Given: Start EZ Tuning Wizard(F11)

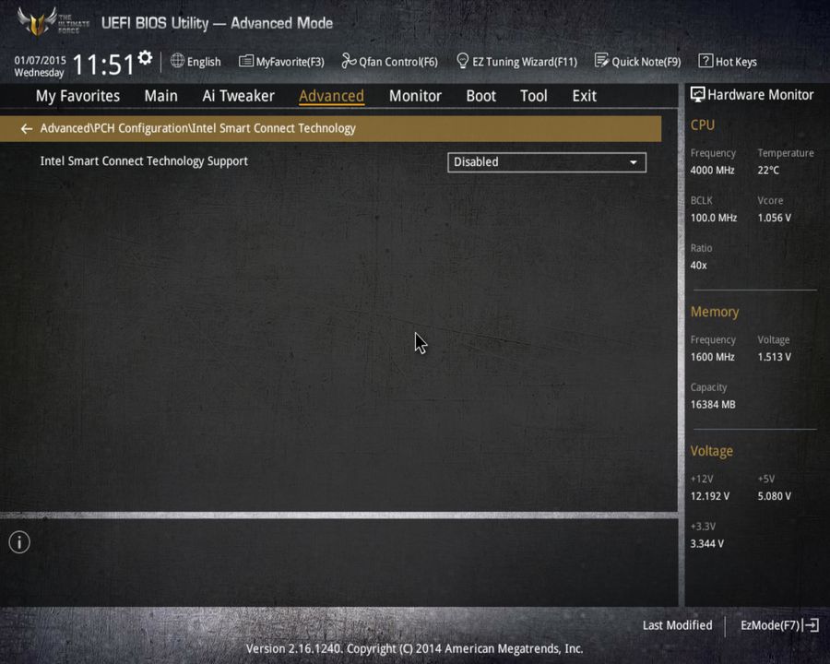Looking at the screenshot, I should coord(525,62).
